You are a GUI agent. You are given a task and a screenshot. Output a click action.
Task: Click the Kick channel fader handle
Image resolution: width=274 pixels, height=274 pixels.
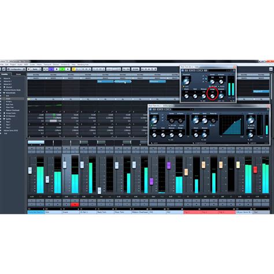[47, 179]
